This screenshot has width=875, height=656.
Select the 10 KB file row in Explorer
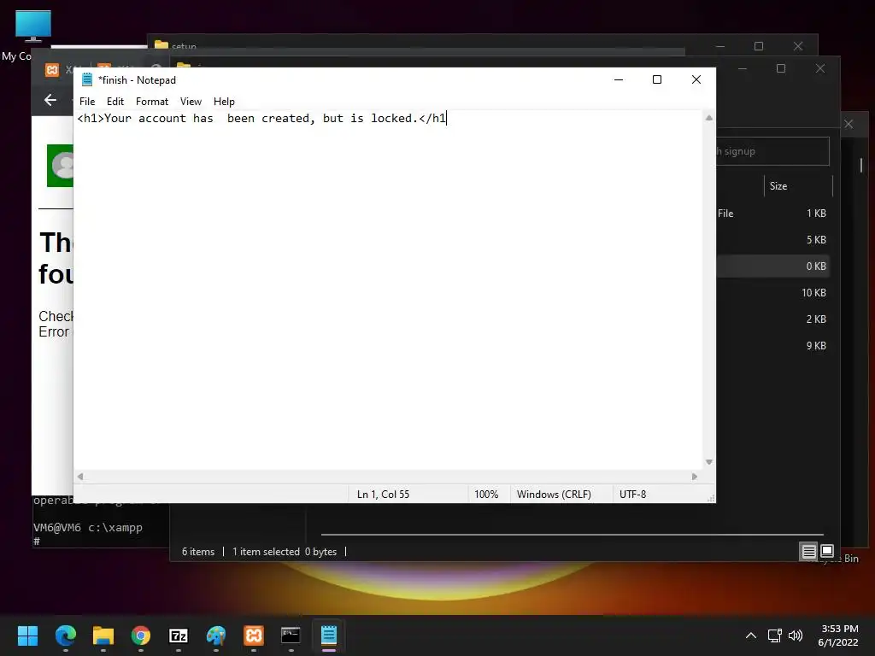(772, 293)
